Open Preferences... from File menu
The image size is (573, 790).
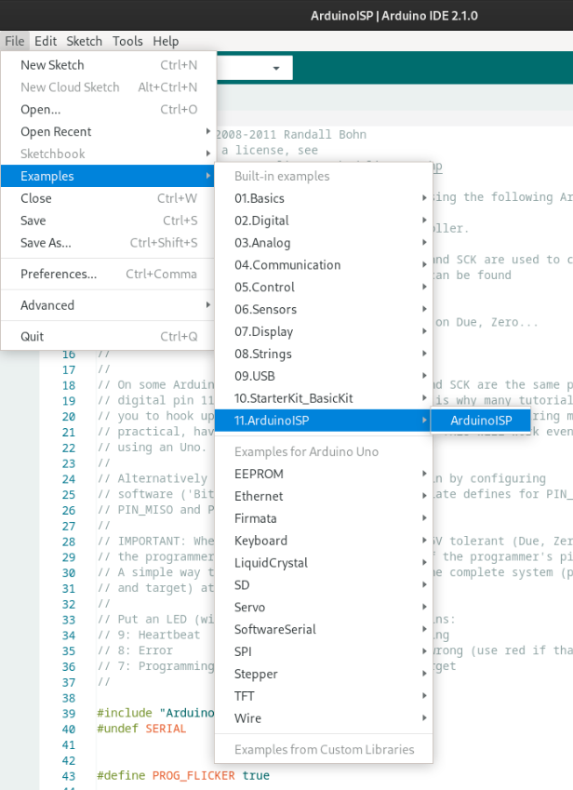coord(108,274)
